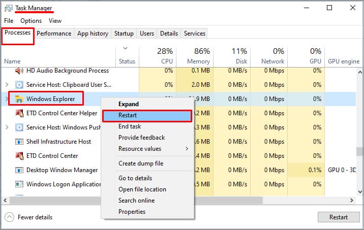Choose Properties in context menu

pyautogui.click(x=147, y=211)
